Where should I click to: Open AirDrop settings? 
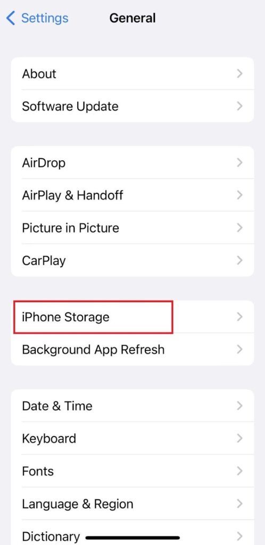click(x=132, y=163)
